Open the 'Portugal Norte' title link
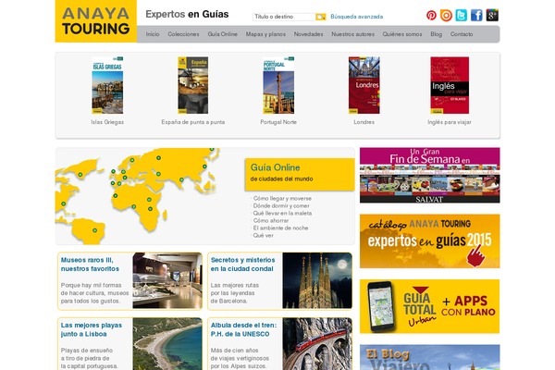Image resolution: width=555 pixels, height=370 pixels. click(x=278, y=122)
